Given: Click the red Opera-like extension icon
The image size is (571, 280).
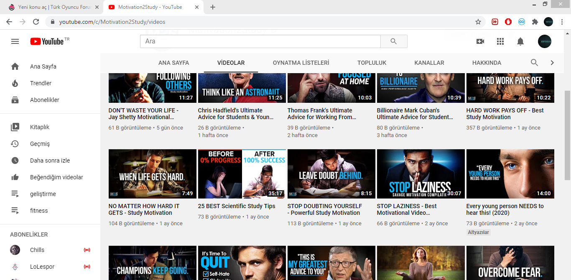Looking at the screenshot, I should 508,22.
